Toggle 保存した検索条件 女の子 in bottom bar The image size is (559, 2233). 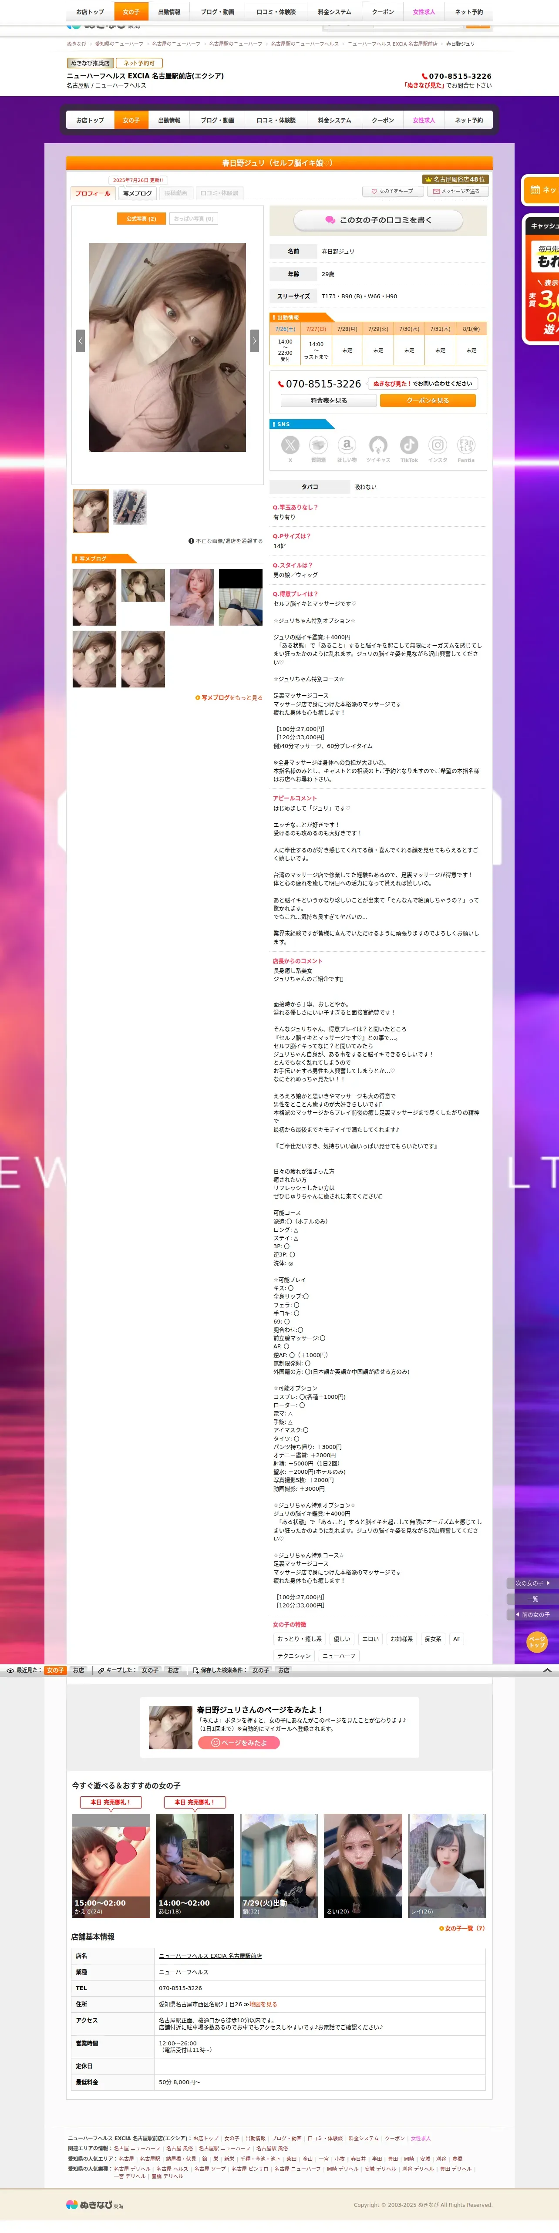[x=261, y=1670]
